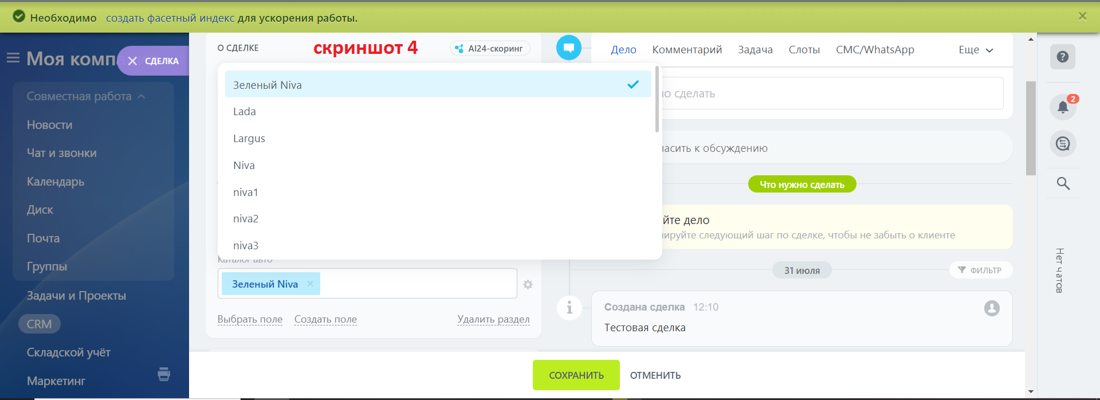The width and height of the screenshot is (1100, 400).
Task: Click the dropdown list scrollbar
Action: [657, 100]
